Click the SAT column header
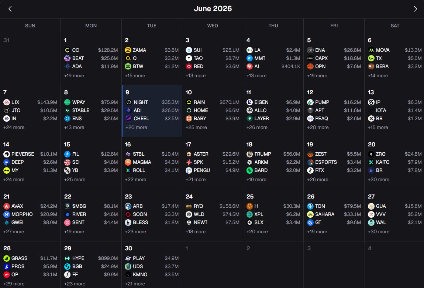 [x=395, y=26]
